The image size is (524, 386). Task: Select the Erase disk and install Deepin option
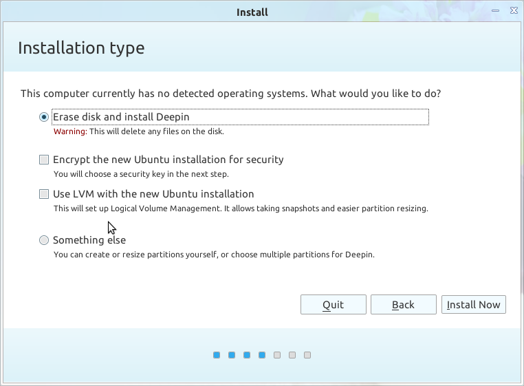click(x=44, y=117)
